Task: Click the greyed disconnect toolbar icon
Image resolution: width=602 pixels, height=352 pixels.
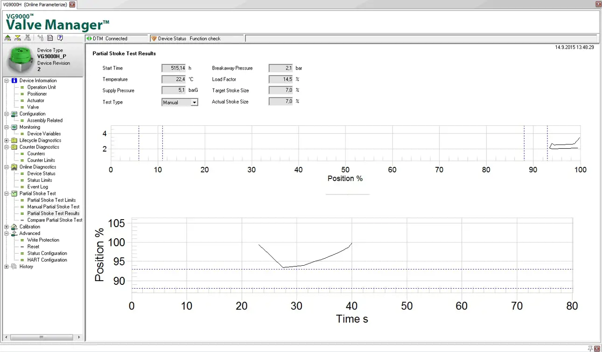Action: coord(28,38)
